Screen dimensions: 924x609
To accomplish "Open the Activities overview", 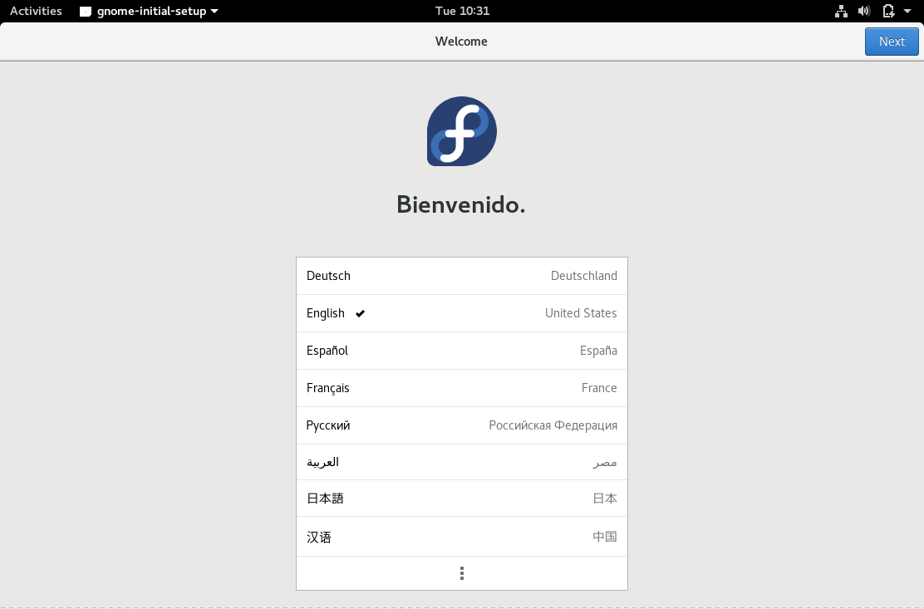I will [35, 11].
